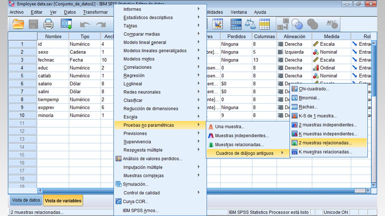Click the Análisis de valores perdidos icon
385x216 pixels.
[119, 159]
